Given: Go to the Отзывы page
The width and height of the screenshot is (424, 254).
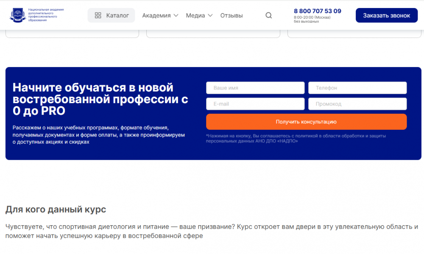Looking at the screenshot, I should [x=232, y=15].
